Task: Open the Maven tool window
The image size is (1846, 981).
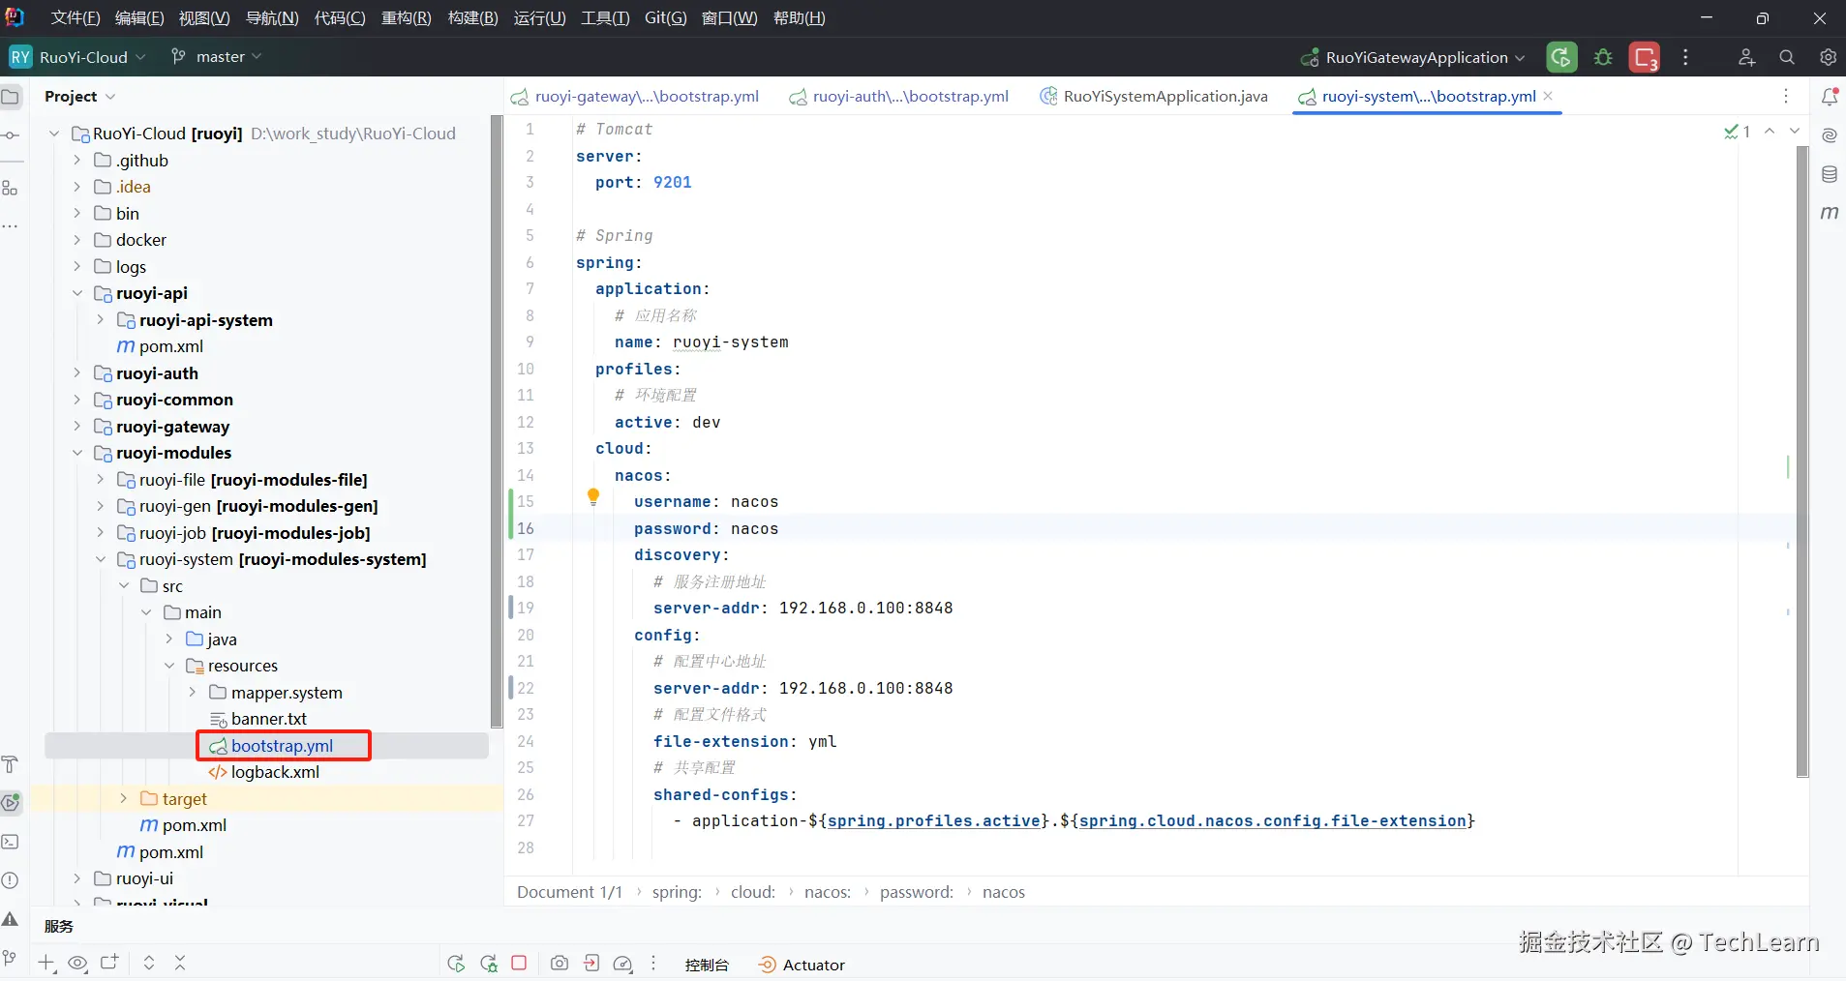Action: pyautogui.click(x=1829, y=213)
